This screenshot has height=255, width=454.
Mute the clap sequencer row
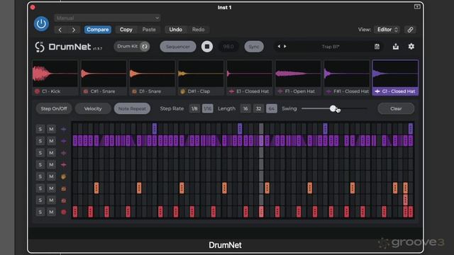click(x=51, y=176)
